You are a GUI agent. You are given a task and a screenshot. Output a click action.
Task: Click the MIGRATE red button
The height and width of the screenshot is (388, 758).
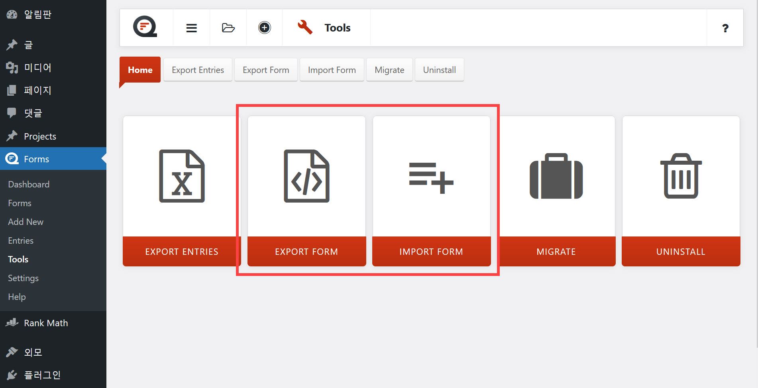[556, 252]
